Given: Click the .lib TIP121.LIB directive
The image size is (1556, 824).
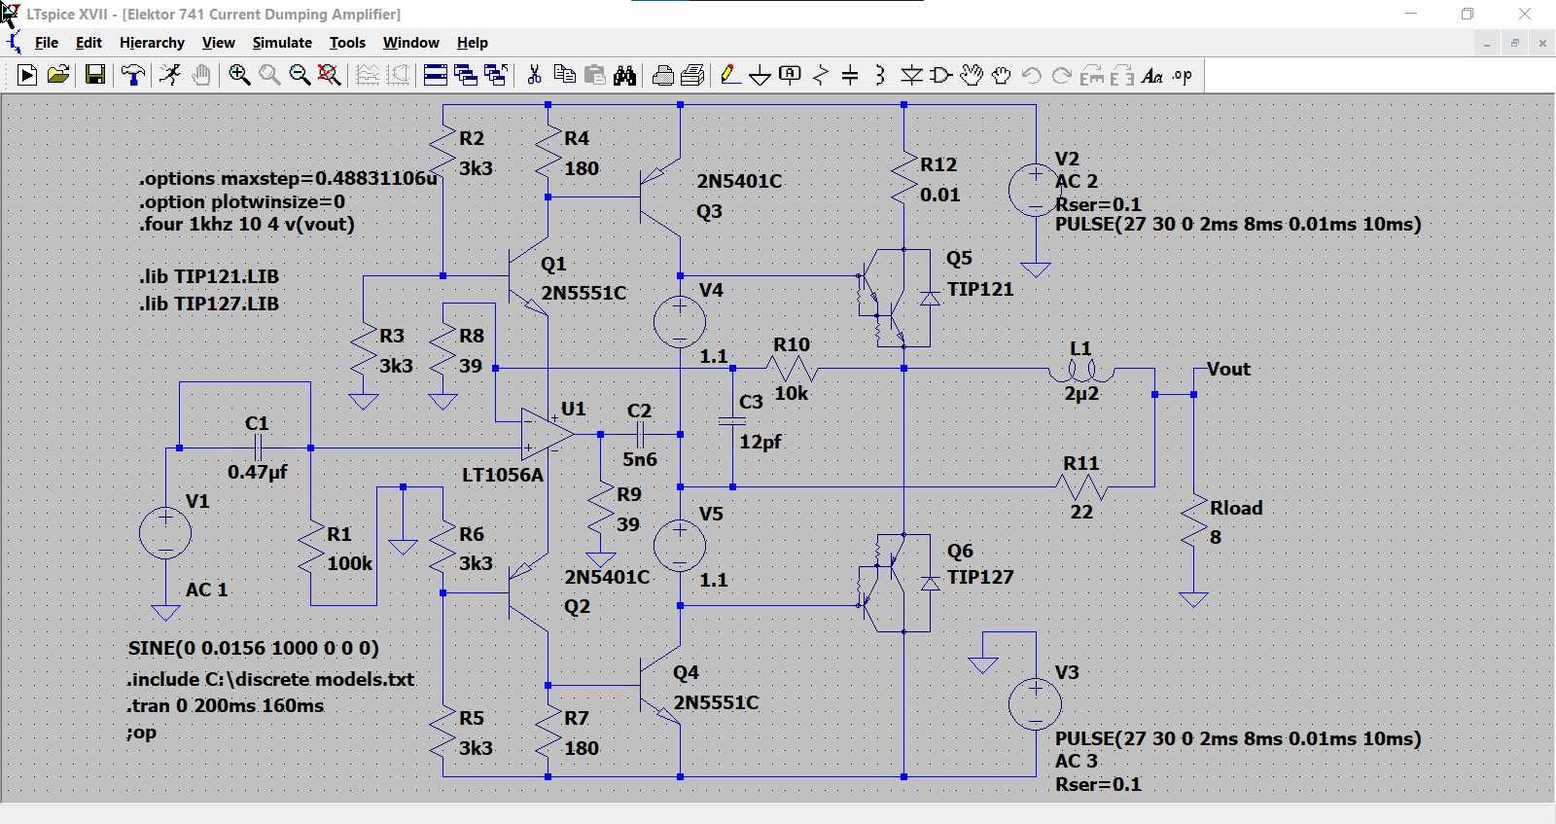Looking at the screenshot, I should click(209, 276).
